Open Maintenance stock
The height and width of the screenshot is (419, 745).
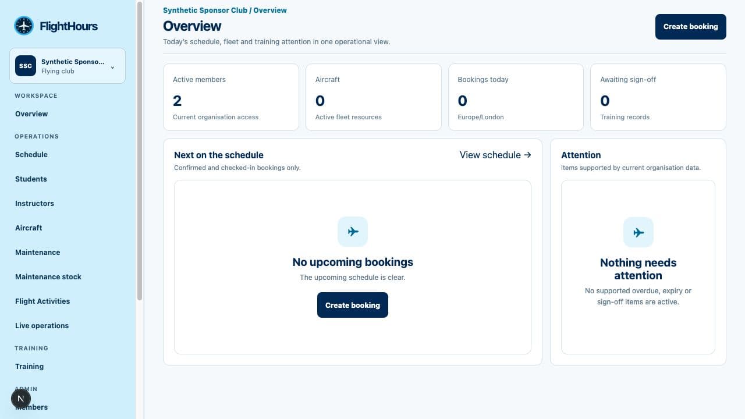click(x=48, y=277)
